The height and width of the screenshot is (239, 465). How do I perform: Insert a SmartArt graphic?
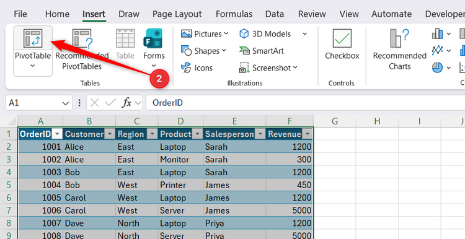[262, 51]
